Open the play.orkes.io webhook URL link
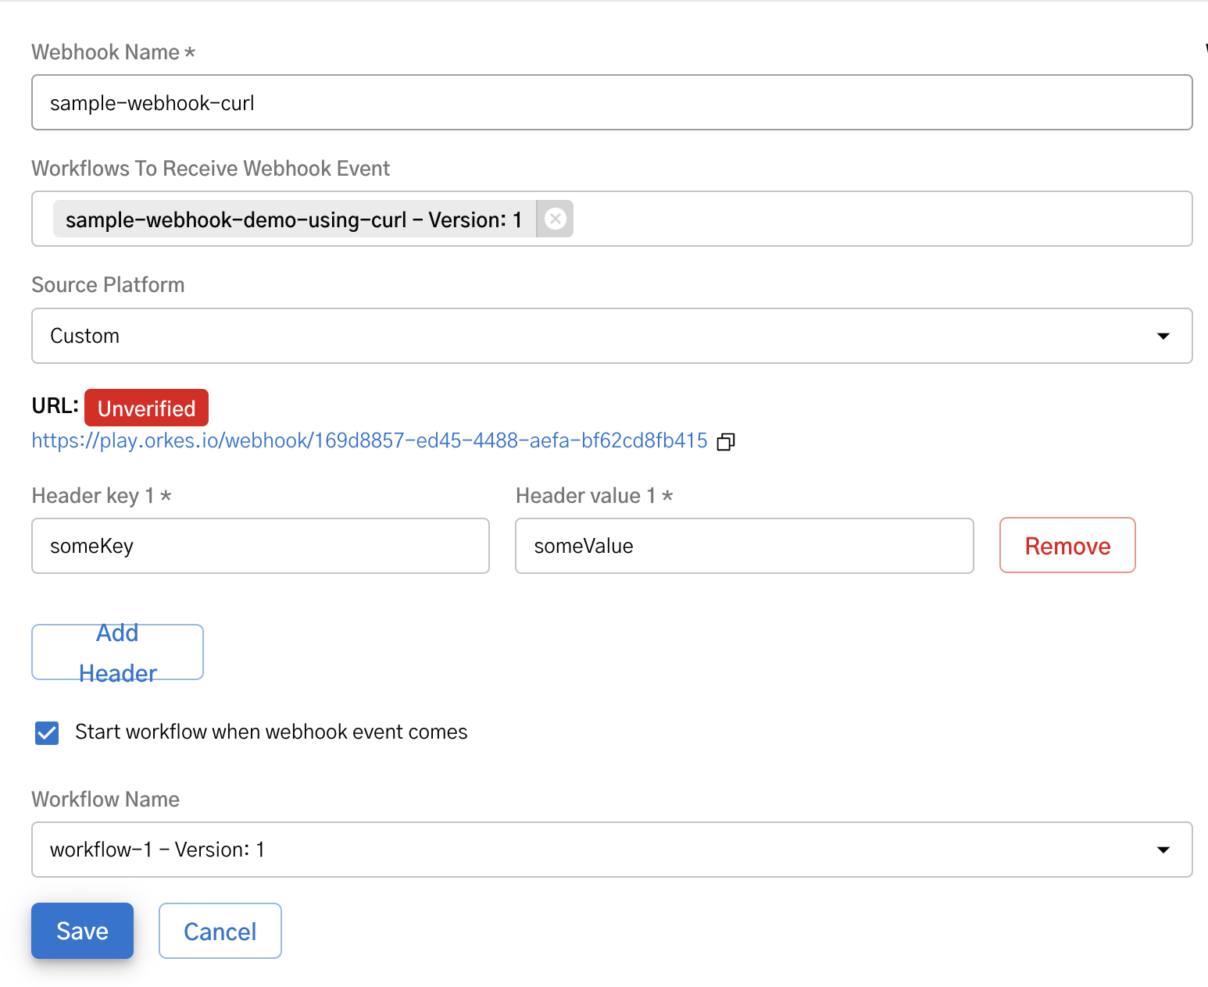Image resolution: width=1208 pixels, height=987 pixels. [x=369, y=440]
